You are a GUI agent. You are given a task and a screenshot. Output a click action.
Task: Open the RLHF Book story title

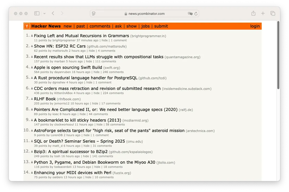45,99
